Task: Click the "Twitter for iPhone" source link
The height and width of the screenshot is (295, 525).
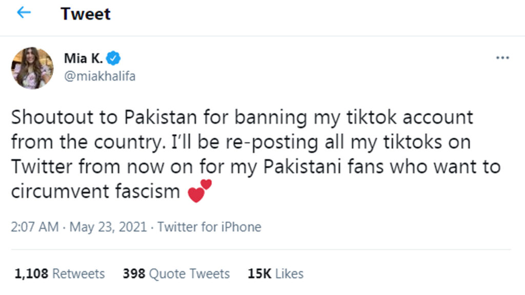Action: coord(209,227)
